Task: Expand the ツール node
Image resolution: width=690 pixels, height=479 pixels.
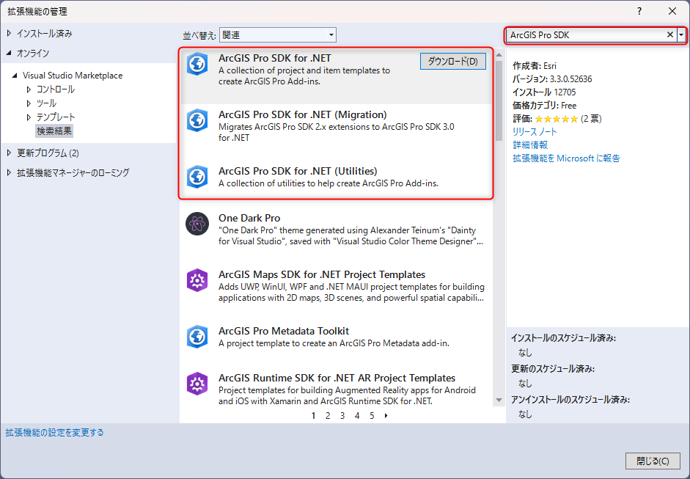Action: 29,103
